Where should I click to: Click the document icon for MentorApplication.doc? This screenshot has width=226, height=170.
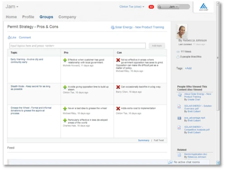tap(179, 155)
